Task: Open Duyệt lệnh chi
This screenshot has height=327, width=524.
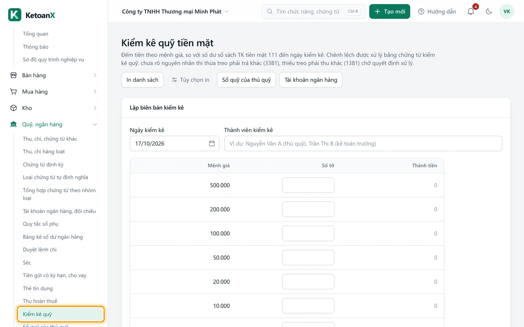Action: click(40, 250)
